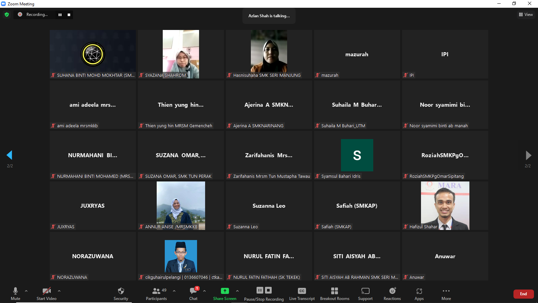Expand audio options arrow beside Mute
This screenshot has height=303, width=538.
coord(26,291)
